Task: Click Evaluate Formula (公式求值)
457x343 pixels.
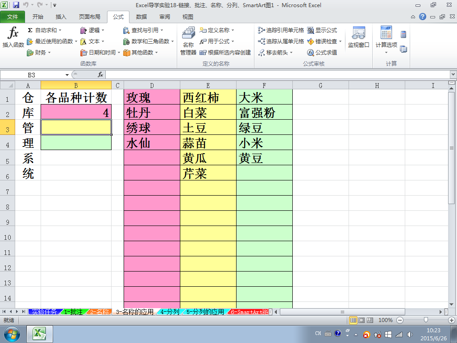Action: point(322,53)
